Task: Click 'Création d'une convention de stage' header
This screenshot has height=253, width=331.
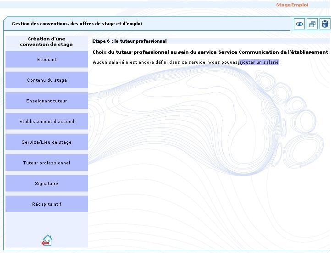Action: 46,42
